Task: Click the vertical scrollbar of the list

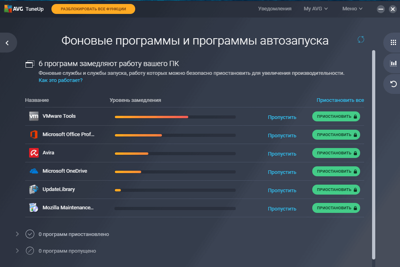Action: (x=373, y=155)
